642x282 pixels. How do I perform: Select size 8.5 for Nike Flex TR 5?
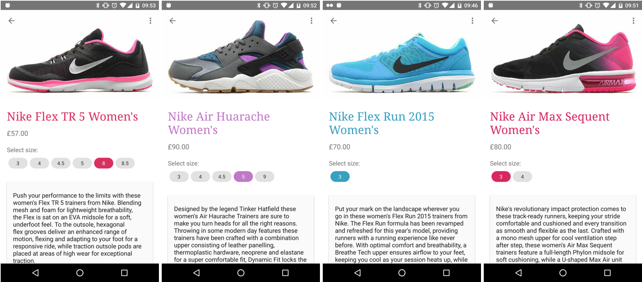(125, 163)
